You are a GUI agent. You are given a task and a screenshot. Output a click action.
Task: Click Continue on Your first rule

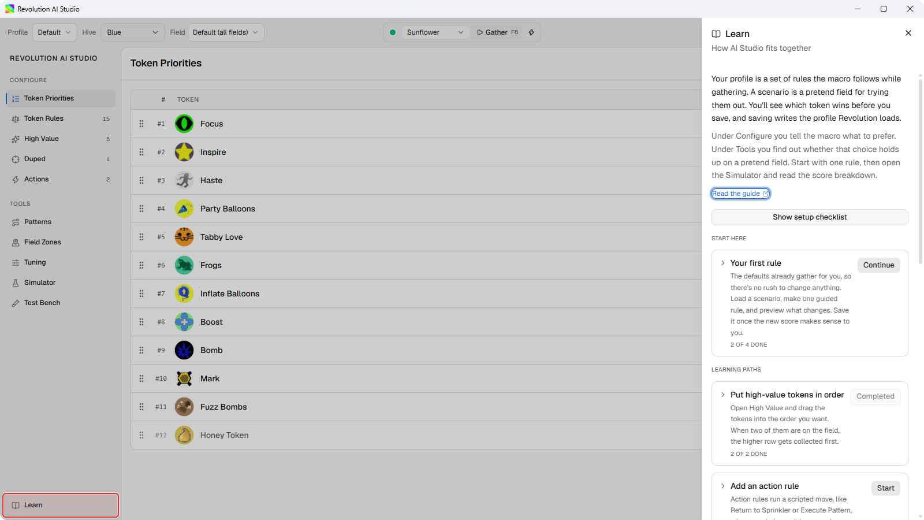pos(878,265)
